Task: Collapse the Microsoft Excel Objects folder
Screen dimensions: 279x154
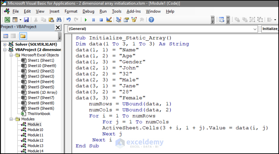Action: tap(11, 55)
